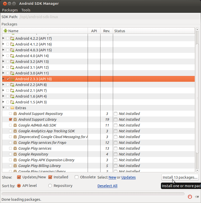
Task: Click the folder icon of Android 4.1.2 (API 16)
Action: point(12,44)
